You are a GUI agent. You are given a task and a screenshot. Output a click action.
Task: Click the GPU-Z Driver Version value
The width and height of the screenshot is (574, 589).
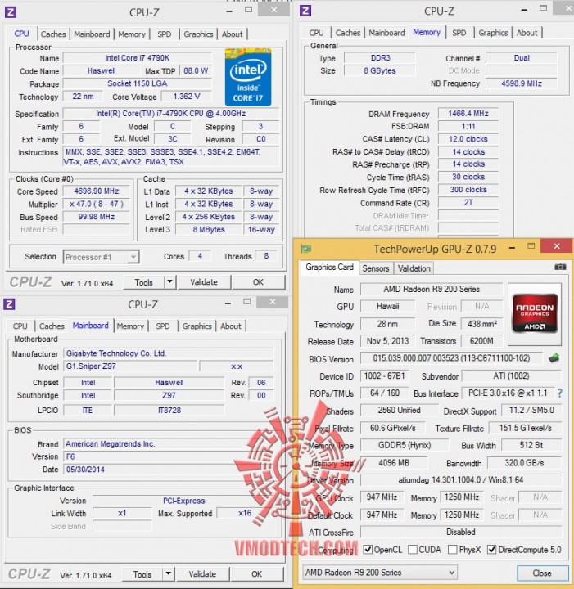coord(461,479)
